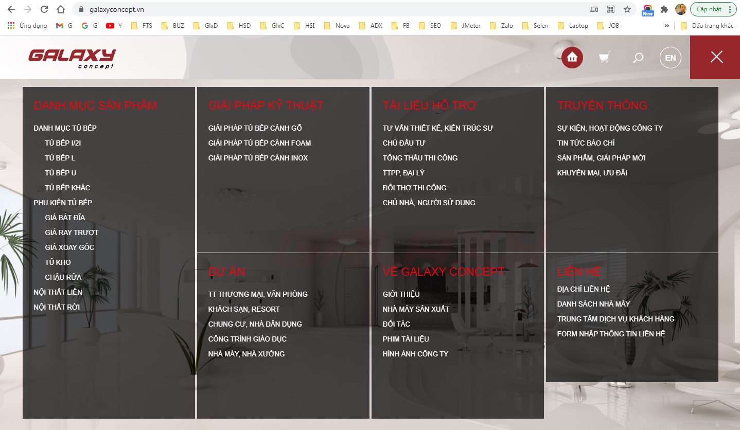Open the VỀ GALAXY CONCEPT heading

[444, 272]
